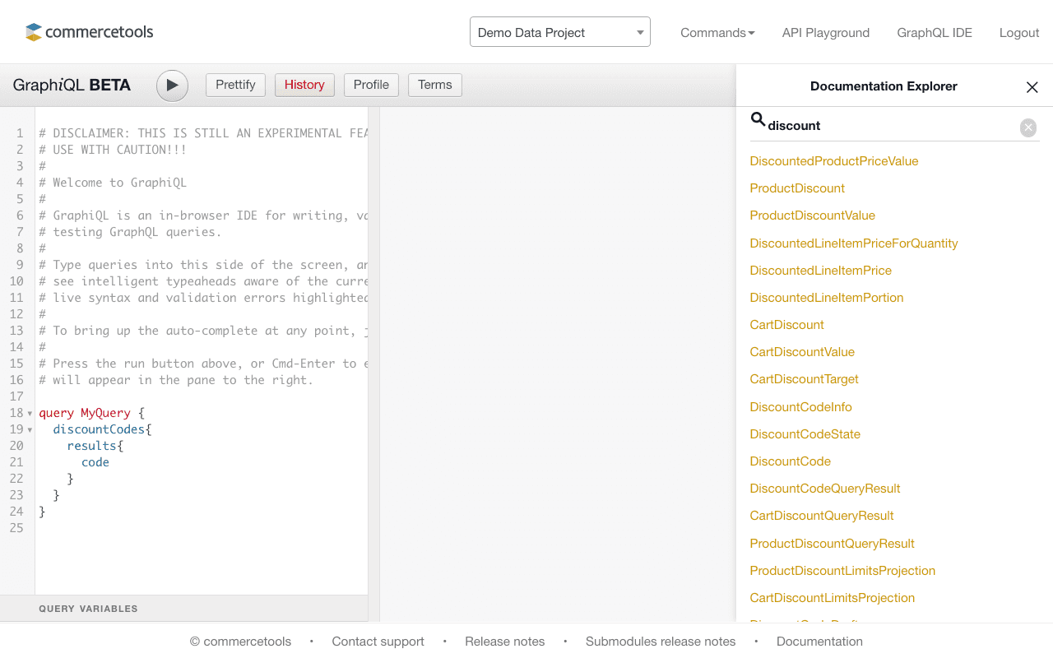Close the Documentation Explorer panel
1053x658 pixels.
1032,87
